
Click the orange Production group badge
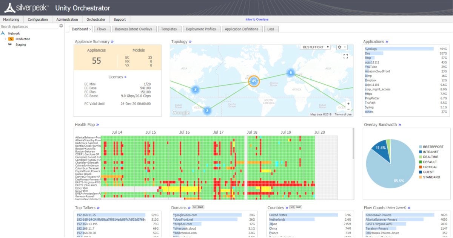[11, 39]
